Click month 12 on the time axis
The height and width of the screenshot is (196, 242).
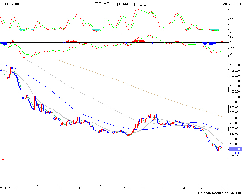point(102,188)
